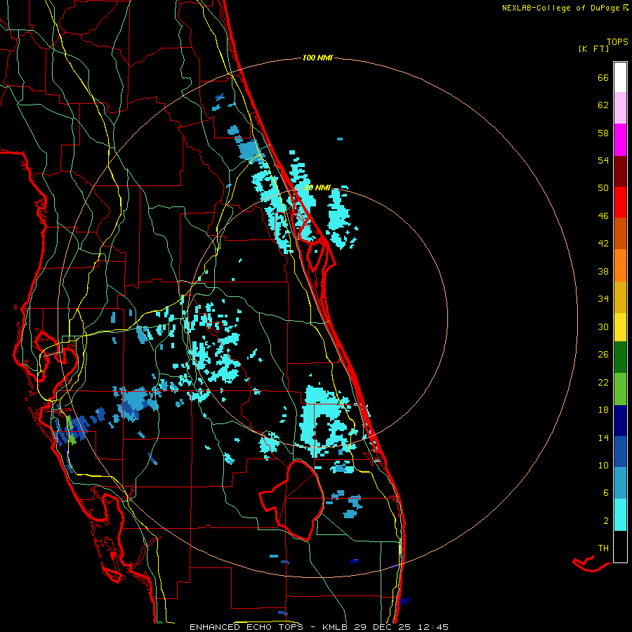Click the medium blue legend swatch
Image resolution: width=632 pixels, height=632 pixels.
620,452
